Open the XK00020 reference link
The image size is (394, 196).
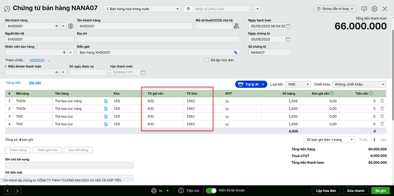(x=37, y=60)
